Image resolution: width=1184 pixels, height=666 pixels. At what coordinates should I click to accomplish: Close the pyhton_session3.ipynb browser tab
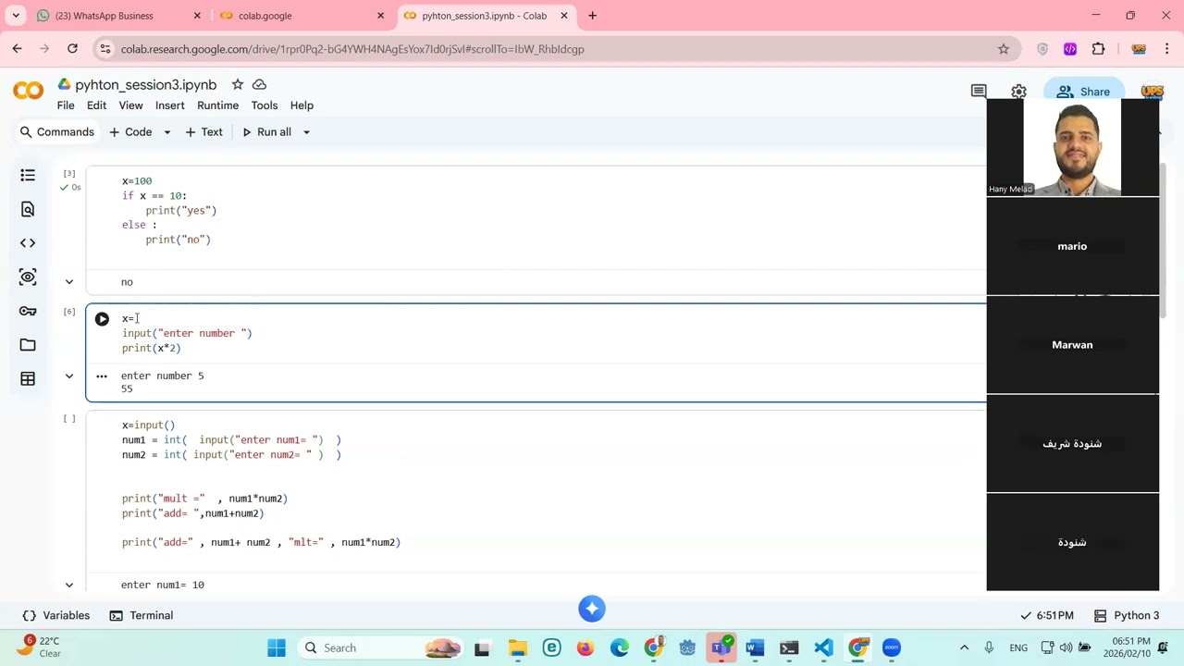pos(564,16)
